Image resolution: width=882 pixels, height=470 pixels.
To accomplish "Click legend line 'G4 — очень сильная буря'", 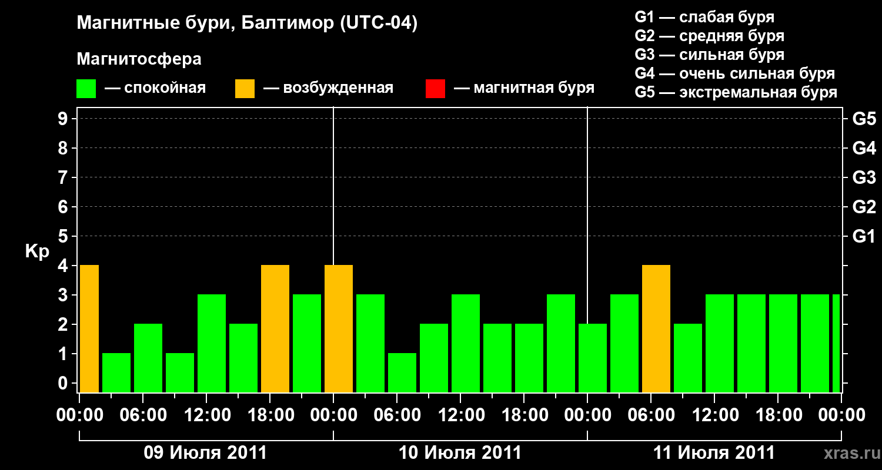I will point(735,73).
